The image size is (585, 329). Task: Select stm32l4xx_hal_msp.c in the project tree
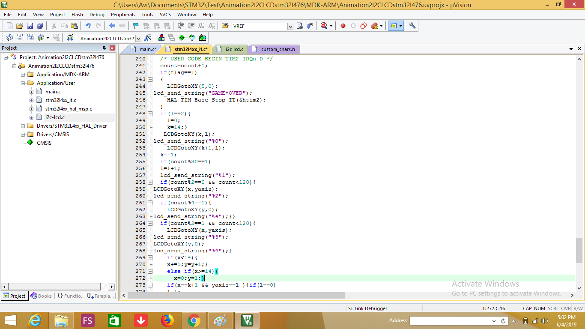pyautogui.click(x=69, y=109)
